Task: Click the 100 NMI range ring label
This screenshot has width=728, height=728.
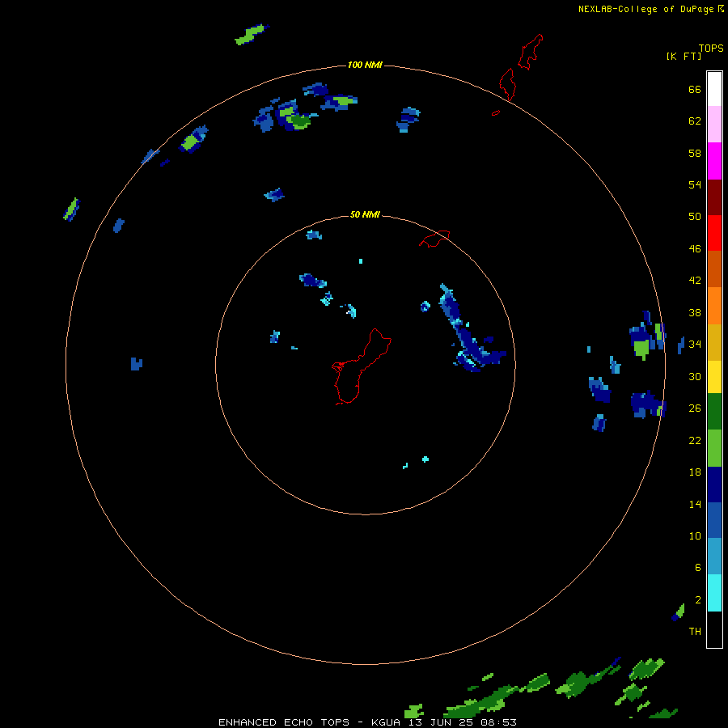Action: pyautogui.click(x=365, y=65)
